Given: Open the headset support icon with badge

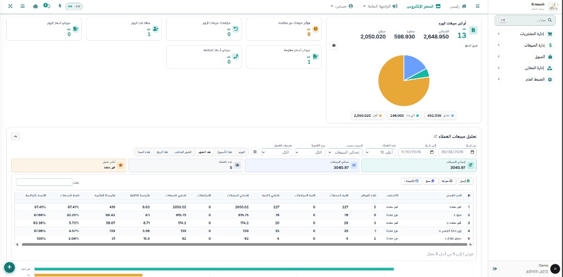Looking at the screenshot, I should pos(47,5).
